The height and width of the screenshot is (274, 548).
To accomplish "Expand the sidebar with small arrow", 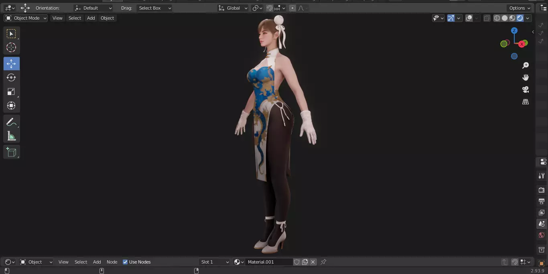I will click(533, 32).
